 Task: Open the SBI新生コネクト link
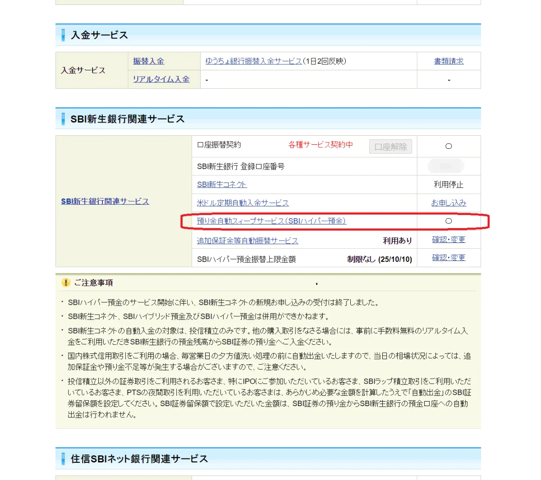coord(222,184)
